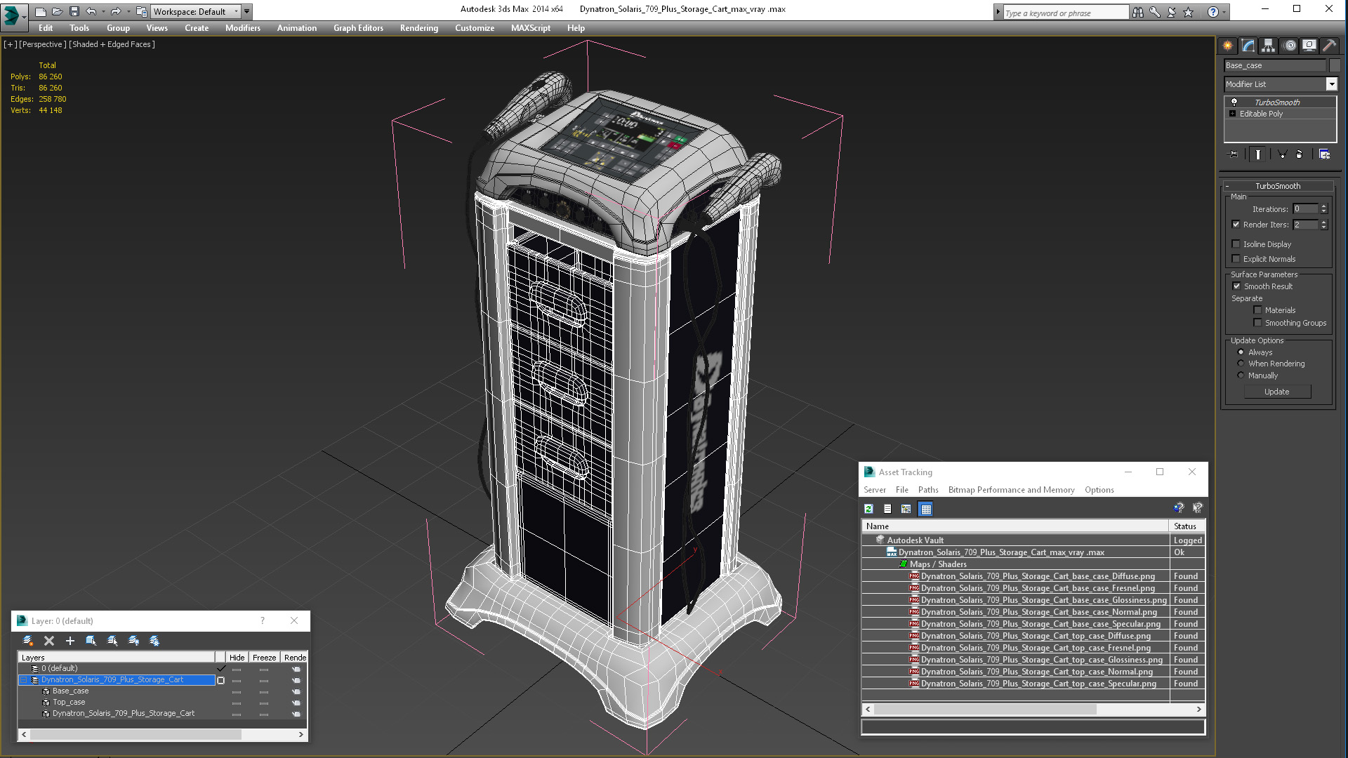
Task: Open the Rendering menu
Action: (x=419, y=28)
